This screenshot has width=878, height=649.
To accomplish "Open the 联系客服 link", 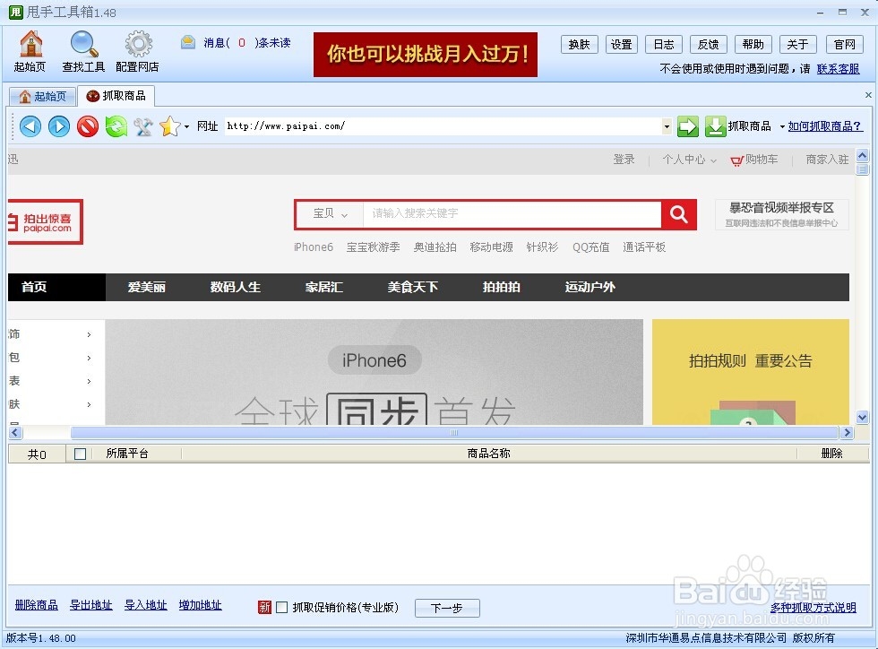I will [x=838, y=68].
